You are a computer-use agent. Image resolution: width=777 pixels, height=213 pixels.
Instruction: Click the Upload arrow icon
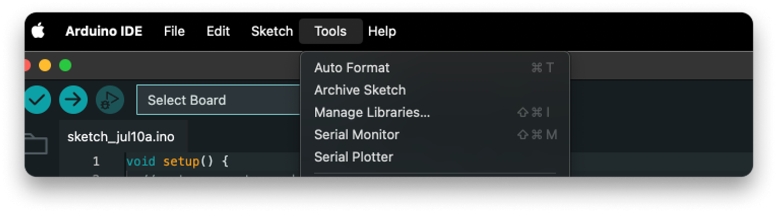73,100
